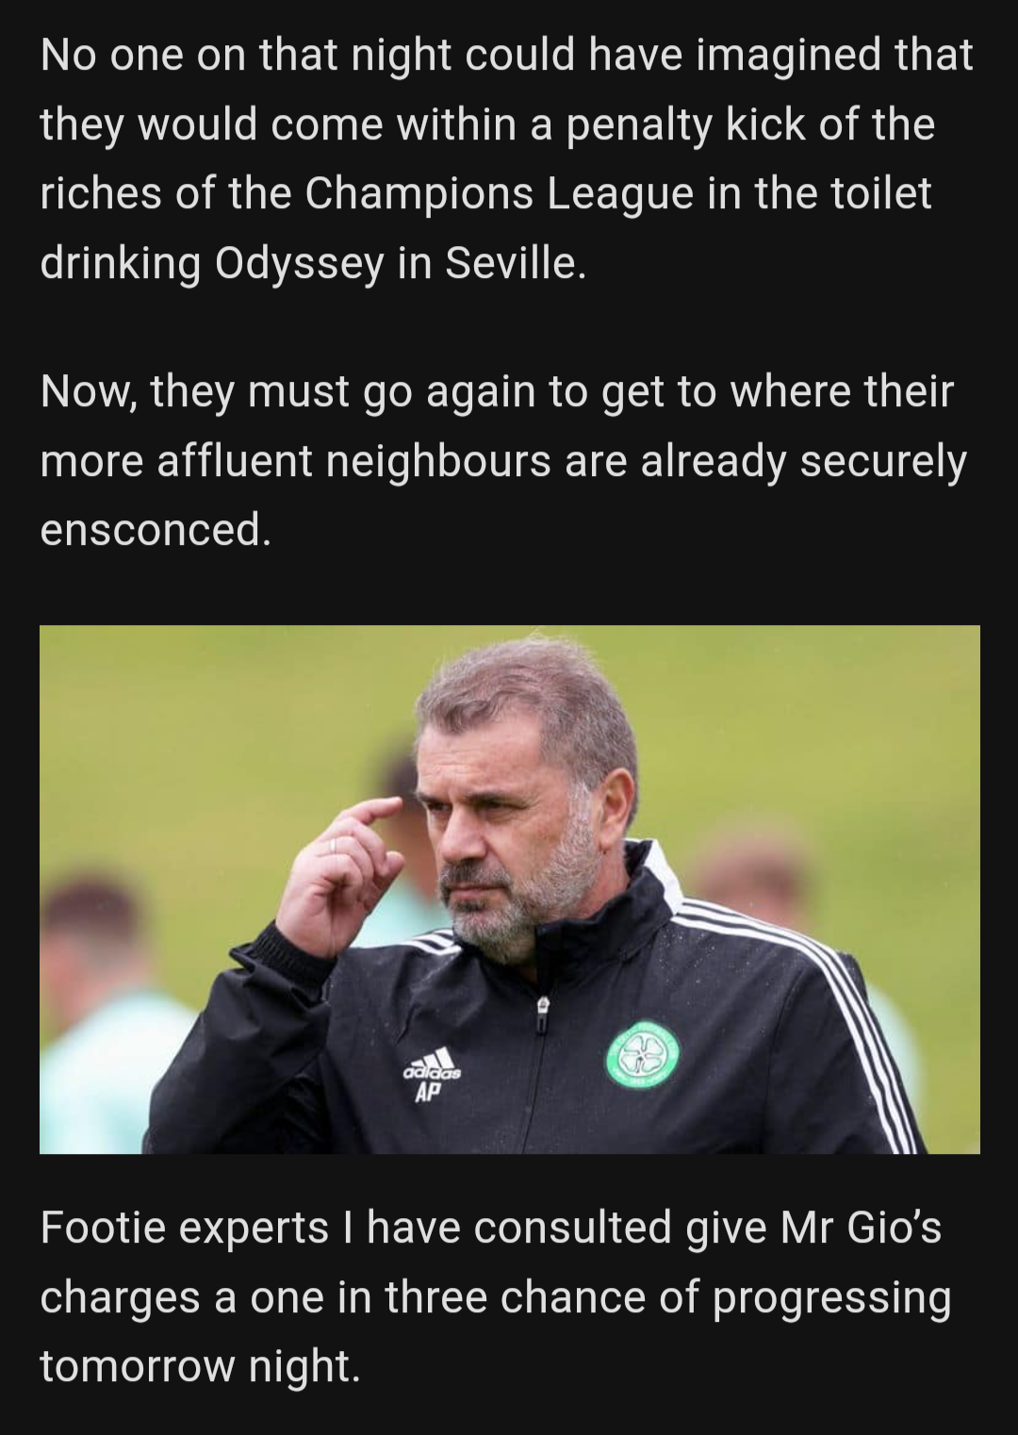
Task: Click the words 'penalty kick'
Action: pos(685,124)
